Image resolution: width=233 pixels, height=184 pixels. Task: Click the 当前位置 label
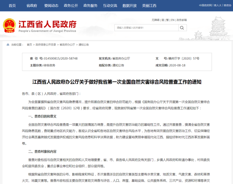click(x=17, y=45)
